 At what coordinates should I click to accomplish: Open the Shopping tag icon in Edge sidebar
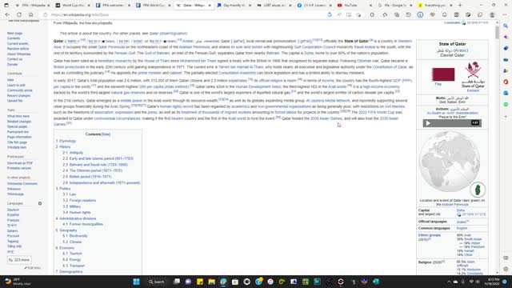point(506,48)
